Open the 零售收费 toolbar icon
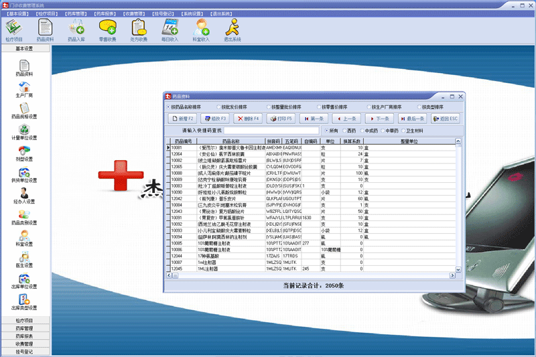 pyautogui.click(x=107, y=30)
